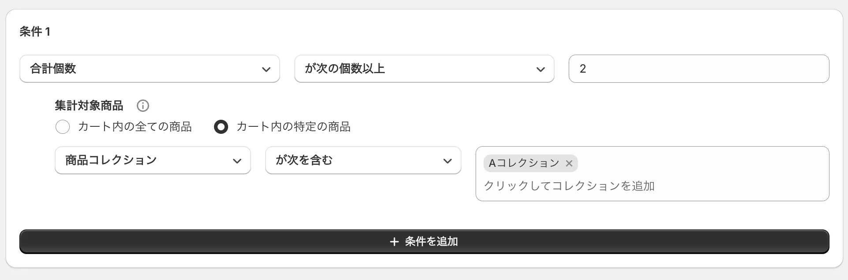
Task: Click the plus icon on 条件を追加 button
Action: pyautogui.click(x=393, y=242)
